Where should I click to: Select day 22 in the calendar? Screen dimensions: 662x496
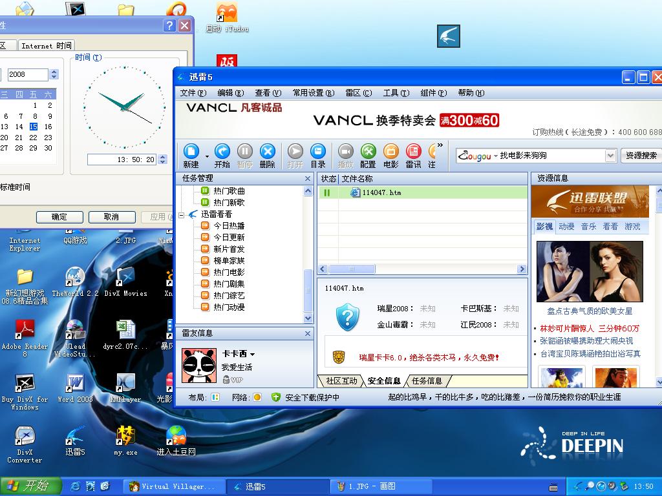(x=34, y=138)
